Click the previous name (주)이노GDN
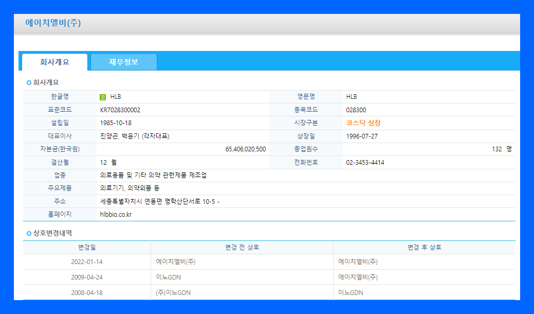 (173, 293)
